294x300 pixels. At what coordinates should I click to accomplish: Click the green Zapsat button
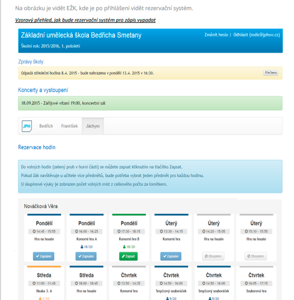tap(128, 256)
